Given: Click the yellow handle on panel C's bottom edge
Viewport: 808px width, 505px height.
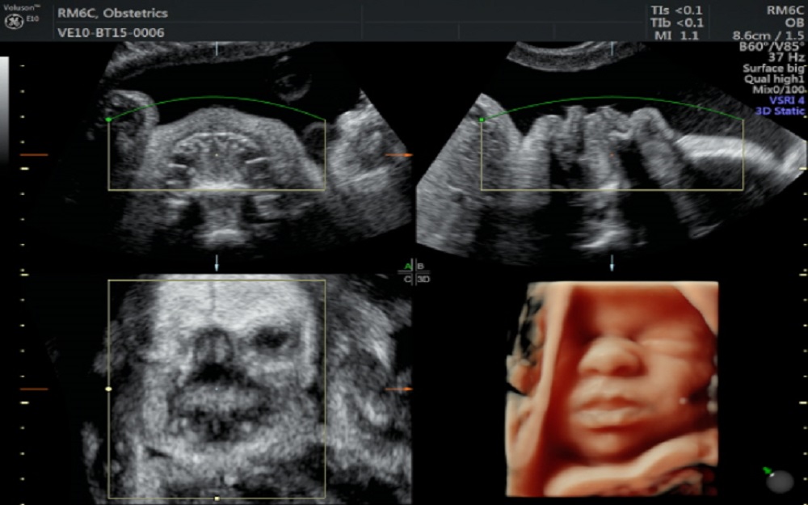Looking at the screenshot, I should (217, 499).
